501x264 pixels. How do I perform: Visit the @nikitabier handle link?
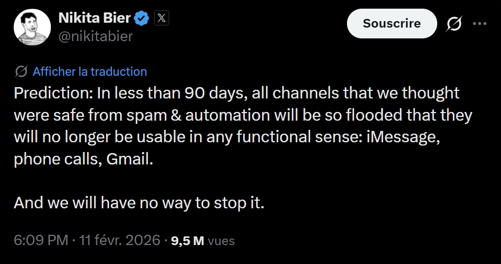click(95, 36)
